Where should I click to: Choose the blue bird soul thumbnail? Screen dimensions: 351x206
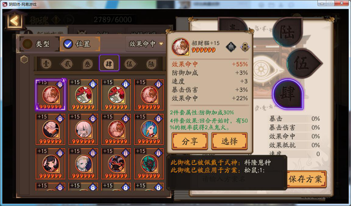click(x=149, y=129)
